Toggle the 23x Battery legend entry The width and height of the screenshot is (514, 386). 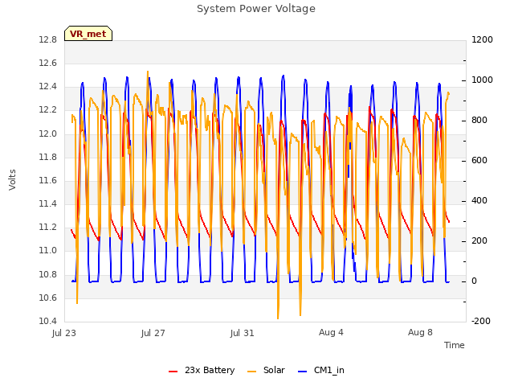pyautogui.click(x=202, y=370)
